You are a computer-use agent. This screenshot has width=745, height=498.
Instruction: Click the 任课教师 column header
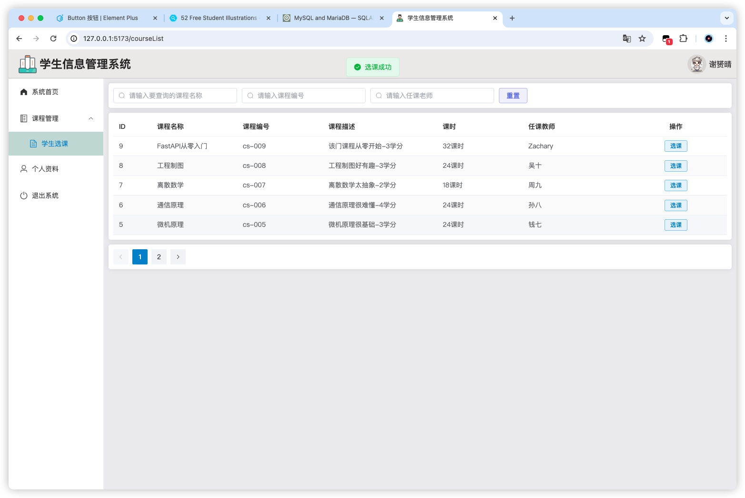[x=542, y=127]
